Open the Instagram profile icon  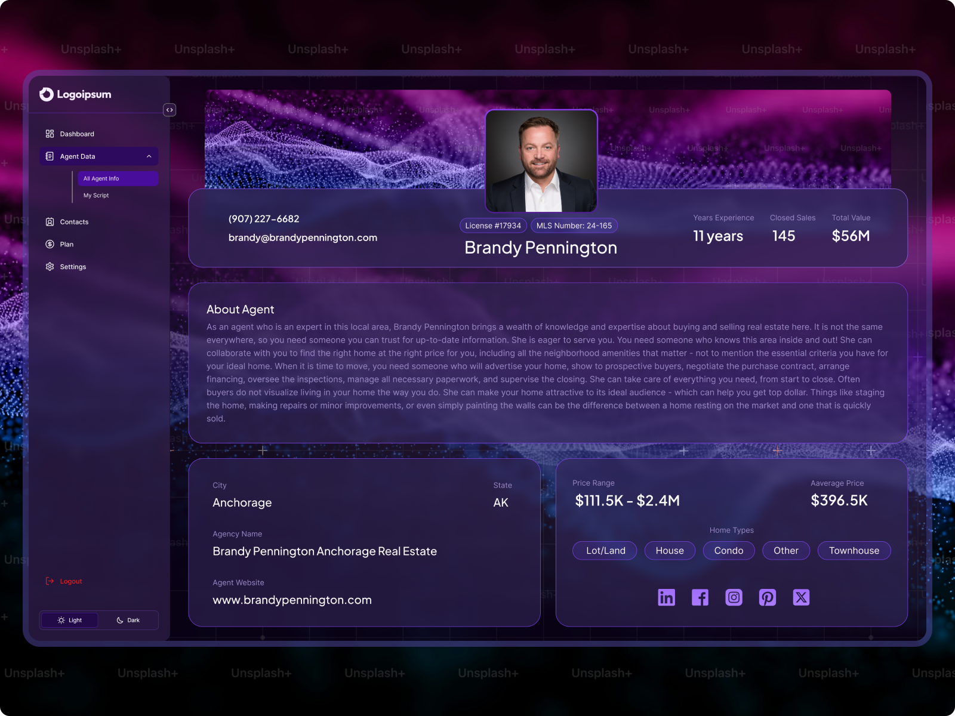pyautogui.click(x=734, y=597)
